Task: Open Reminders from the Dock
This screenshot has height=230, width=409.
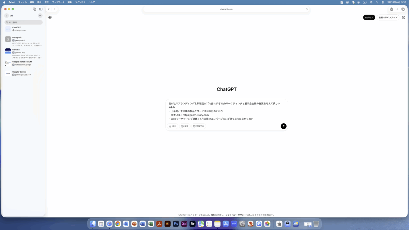Action: (209, 224)
